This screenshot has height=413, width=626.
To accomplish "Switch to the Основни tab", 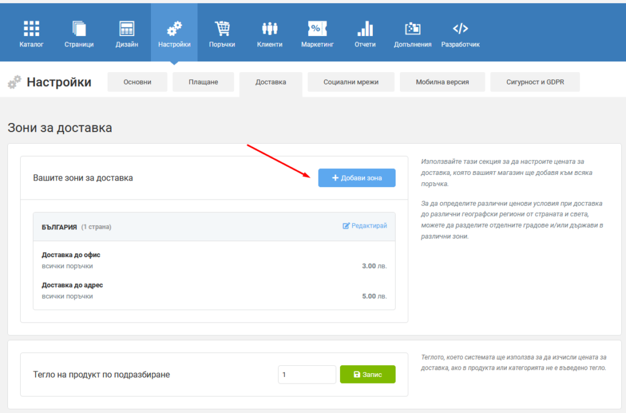I will pos(138,82).
